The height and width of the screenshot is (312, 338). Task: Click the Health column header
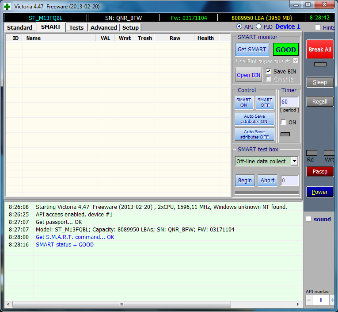point(207,38)
